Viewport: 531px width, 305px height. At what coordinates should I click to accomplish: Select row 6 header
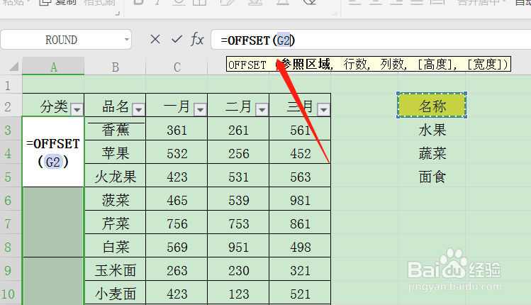11,199
